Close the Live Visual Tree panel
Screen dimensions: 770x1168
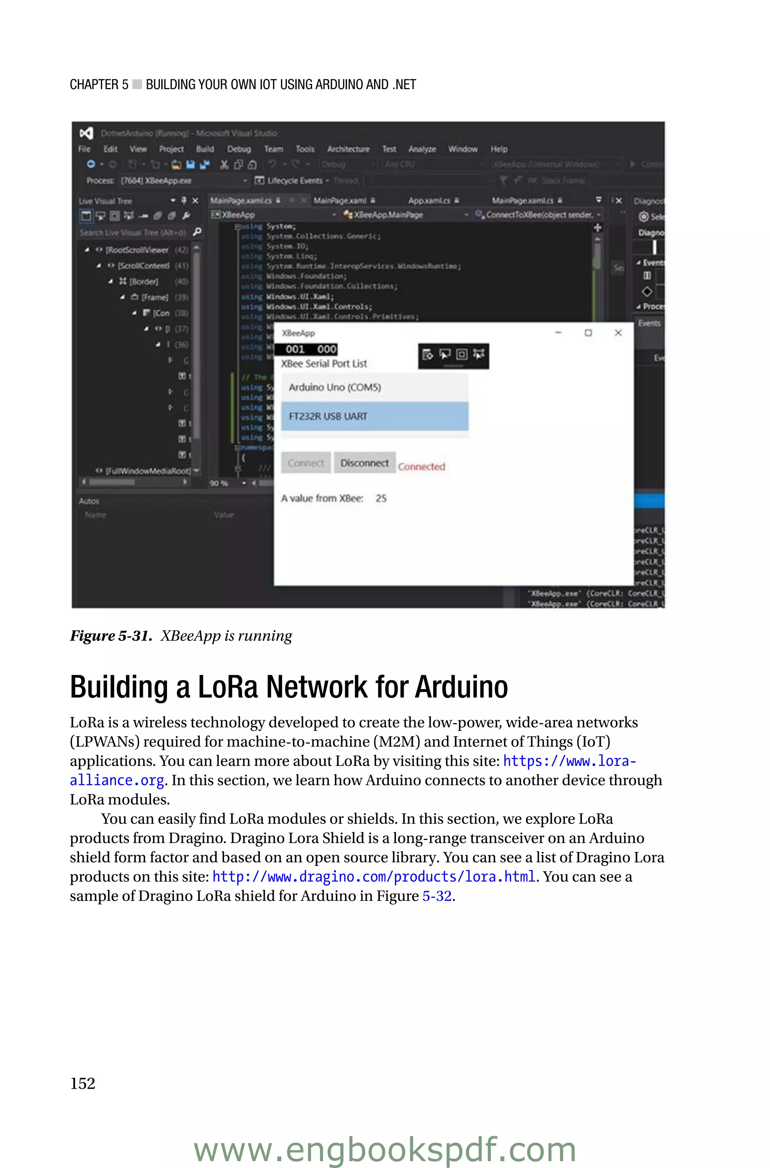pyautogui.click(x=195, y=200)
